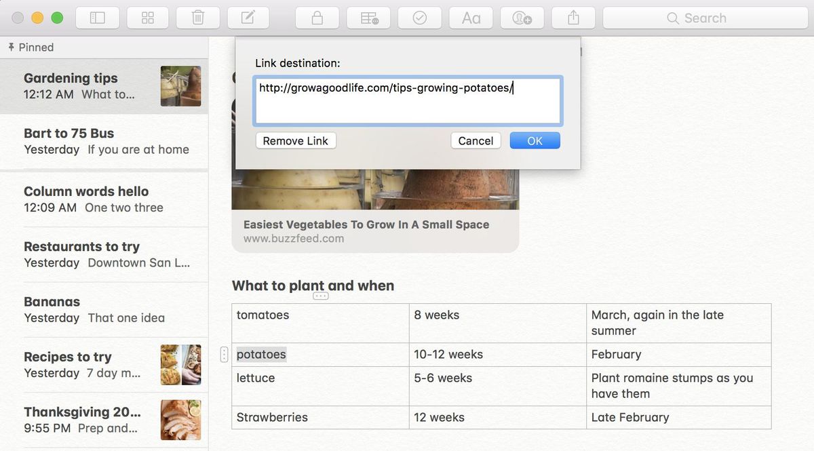814x451 pixels.
Task: Open the table row handle beside potatoes
Action: (225, 354)
